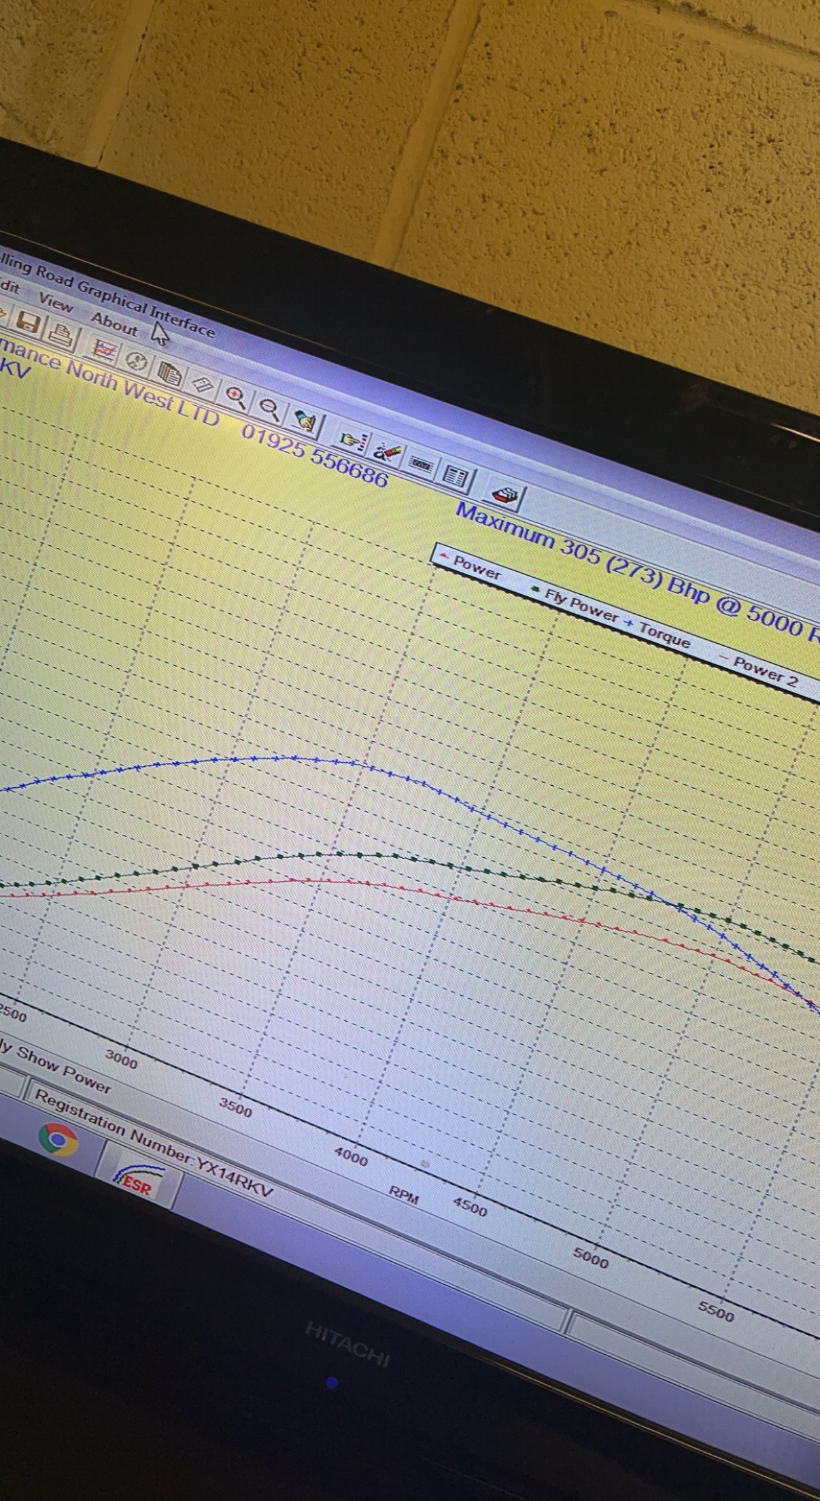Click the Graphical Interface window title bar
Screen dimensions: 820x1501
click(109, 294)
